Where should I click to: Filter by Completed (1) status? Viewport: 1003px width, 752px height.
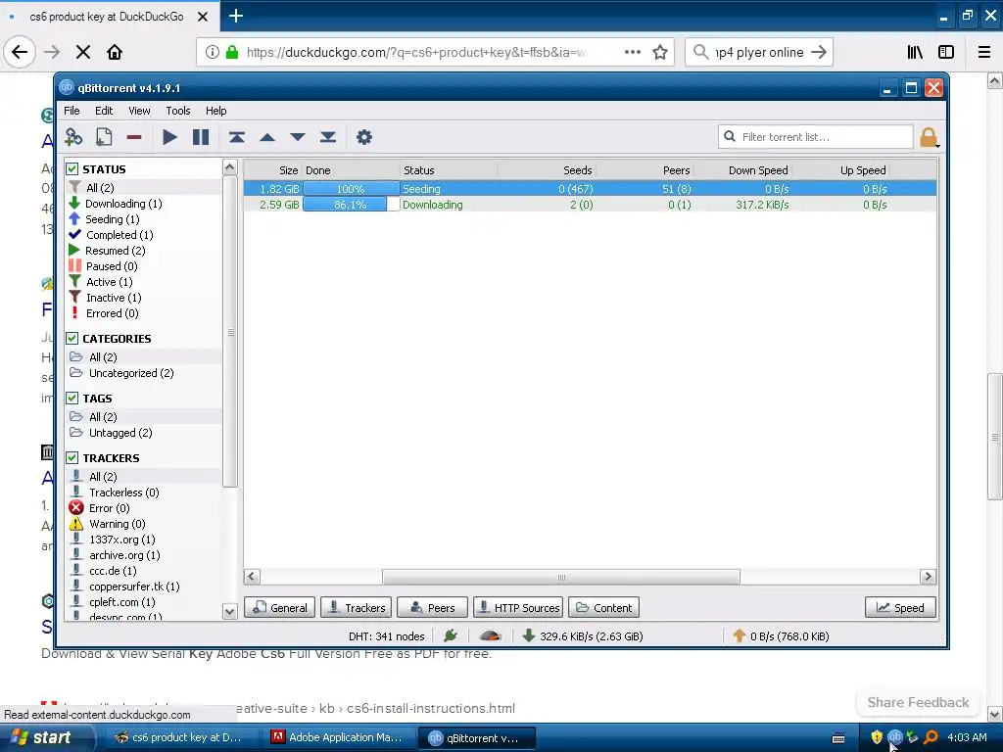pyautogui.click(x=119, y=235)
